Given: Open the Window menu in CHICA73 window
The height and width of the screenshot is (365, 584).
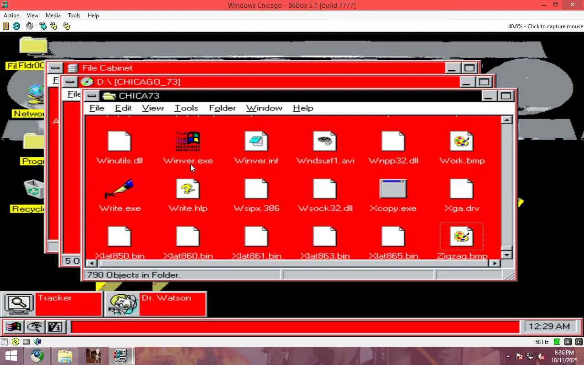Looking at the screenshot, I should click(264, 108).
